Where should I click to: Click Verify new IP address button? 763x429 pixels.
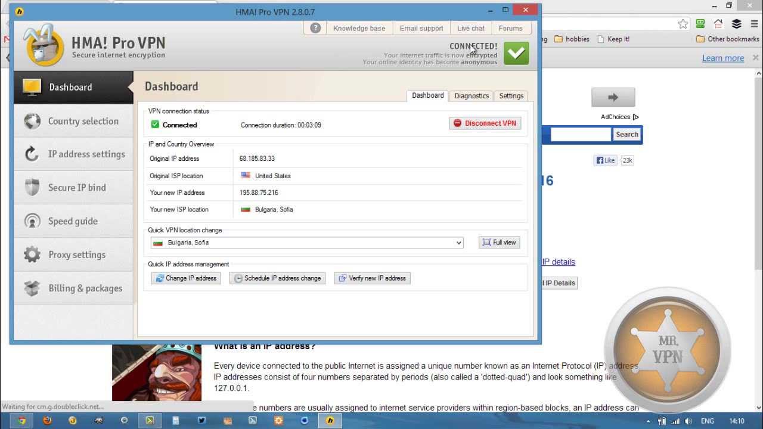tap(372, 278)
